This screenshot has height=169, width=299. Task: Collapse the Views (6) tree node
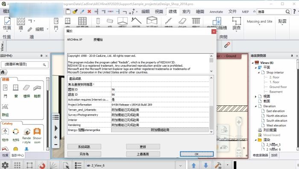click(x=253, y=63)
